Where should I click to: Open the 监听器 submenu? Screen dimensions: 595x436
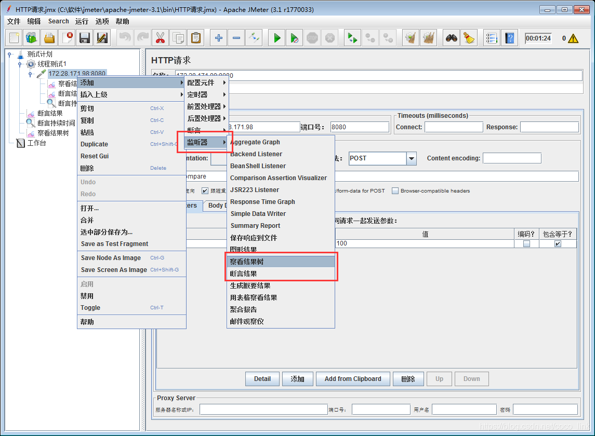tap(206, 142)
